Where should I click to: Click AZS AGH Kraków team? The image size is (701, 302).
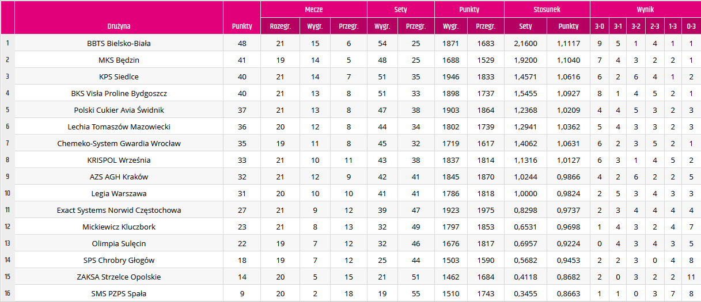119,177
